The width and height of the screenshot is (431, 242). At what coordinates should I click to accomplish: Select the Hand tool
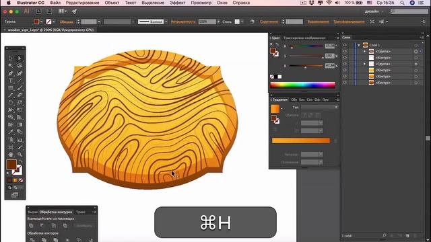11,155
